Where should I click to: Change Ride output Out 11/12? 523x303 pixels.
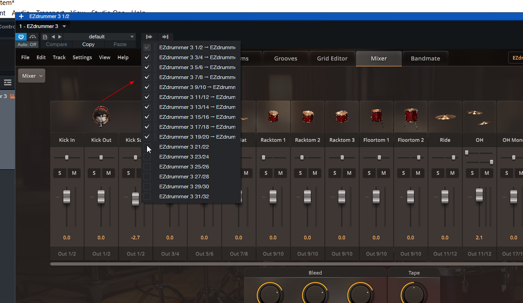(445, 254)
